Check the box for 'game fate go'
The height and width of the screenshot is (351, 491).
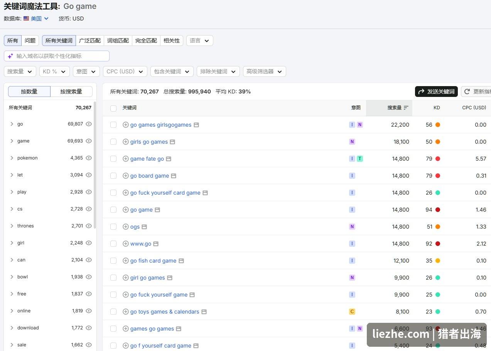click(113, 159)
